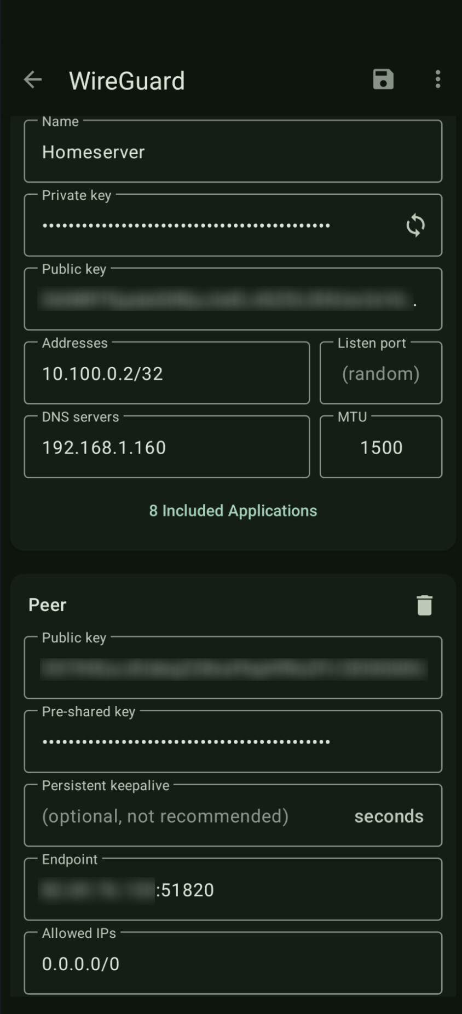Edit the Endpoint address field
This screenshot has height=1014, width=462.
233,890
